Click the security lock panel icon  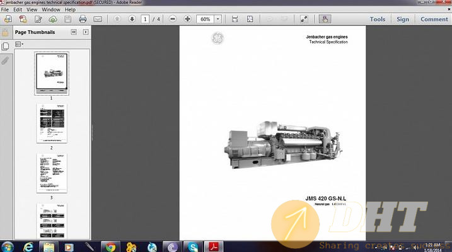tap(5, 33)
